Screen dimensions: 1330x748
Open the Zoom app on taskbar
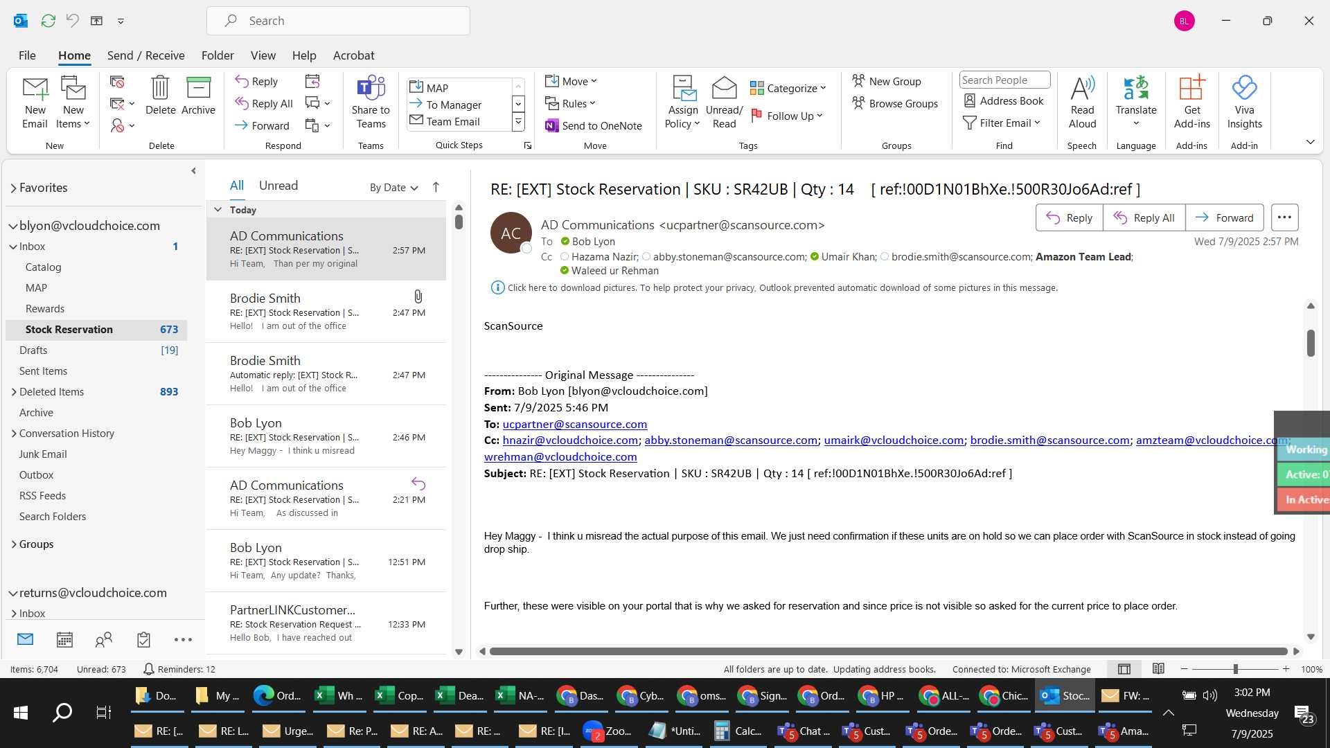click(608, 731)
